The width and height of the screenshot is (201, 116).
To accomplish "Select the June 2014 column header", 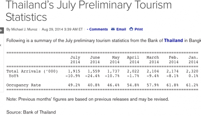I will pos(95,60).
